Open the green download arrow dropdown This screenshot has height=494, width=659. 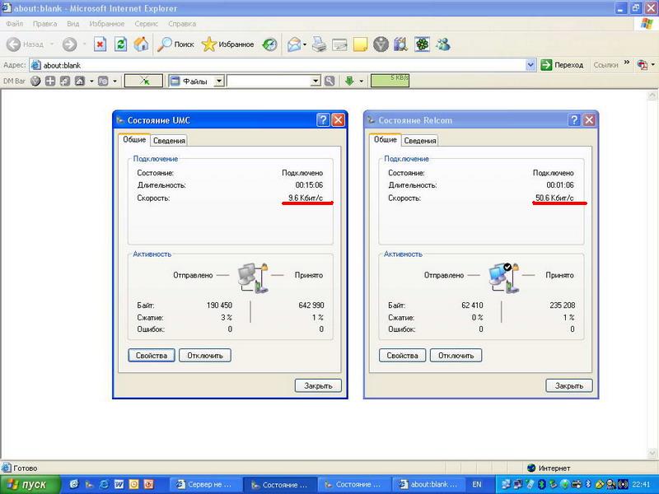click(360, 81)
